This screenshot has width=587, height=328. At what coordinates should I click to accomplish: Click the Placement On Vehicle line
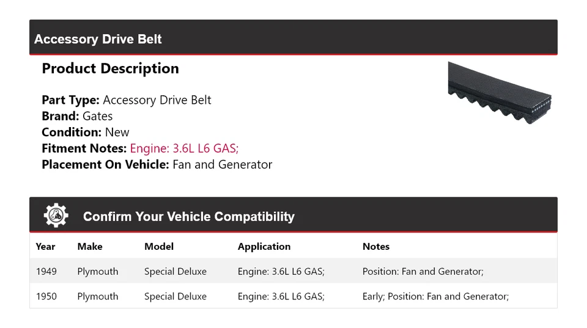click(157, 164)
